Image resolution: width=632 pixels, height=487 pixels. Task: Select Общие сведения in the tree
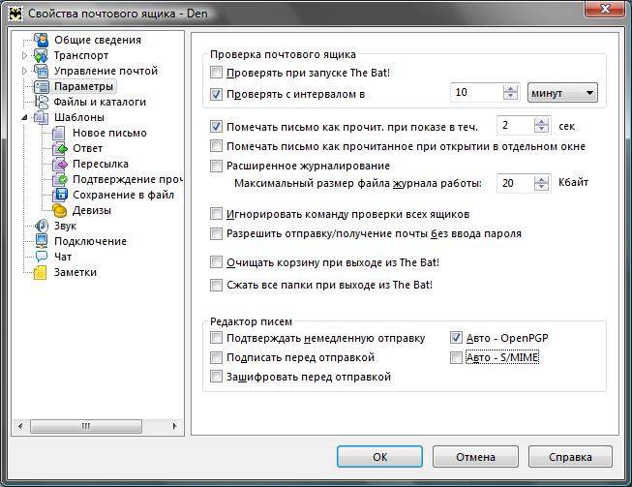click(98, 40)
